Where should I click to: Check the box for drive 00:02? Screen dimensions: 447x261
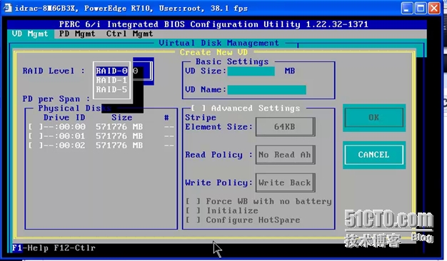36,145
